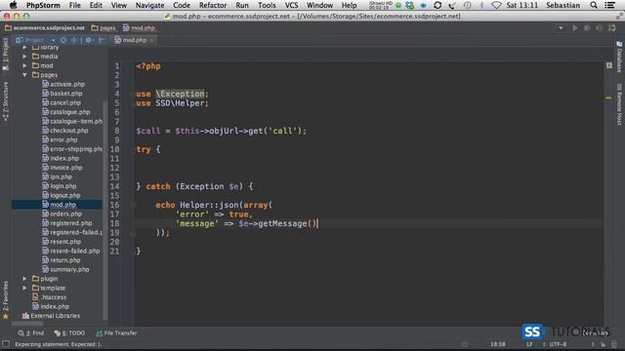This screenshot has width=625, height=351.
Task: Expand the template folder
Action: (24, 288)
